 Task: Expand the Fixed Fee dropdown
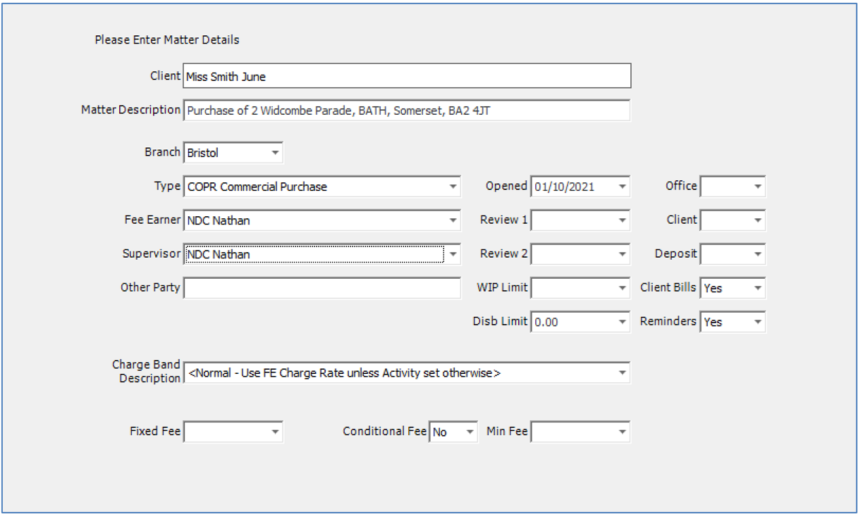274,432
